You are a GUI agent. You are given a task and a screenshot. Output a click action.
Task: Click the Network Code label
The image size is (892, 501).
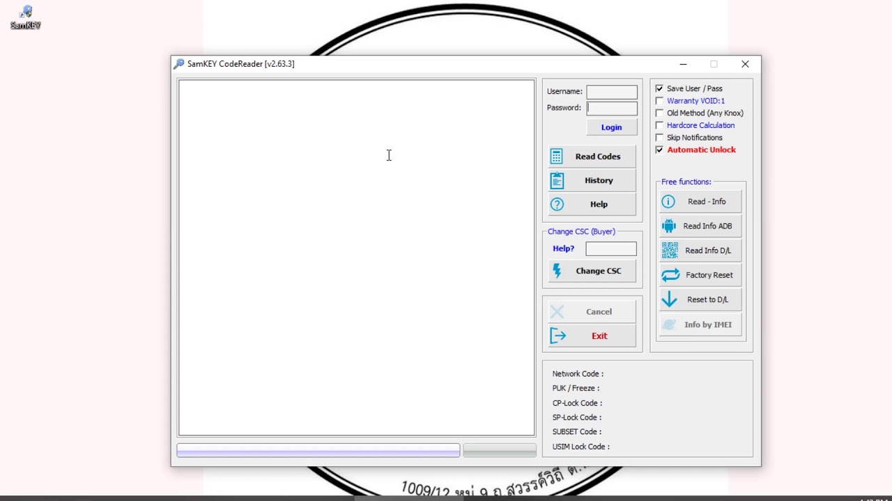pyautogui.click(x=578, y=374)
